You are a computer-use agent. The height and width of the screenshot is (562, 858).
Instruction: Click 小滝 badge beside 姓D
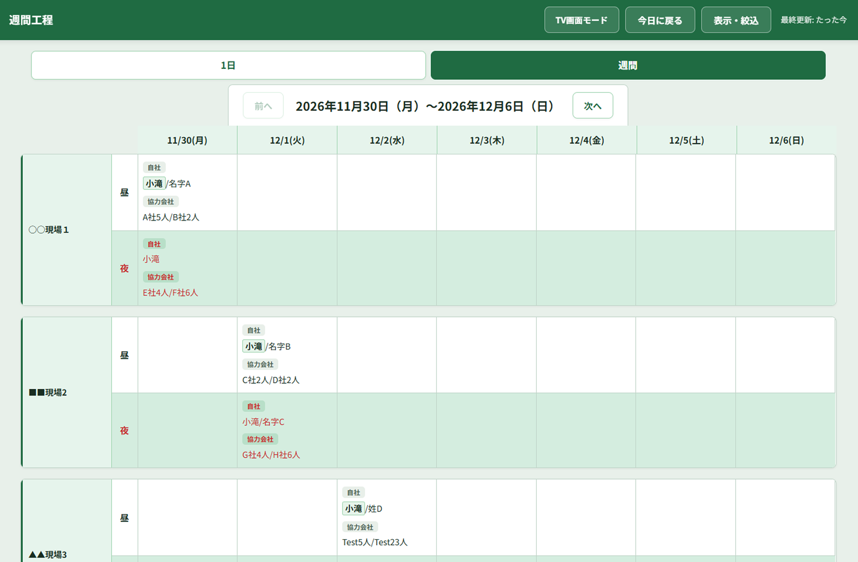[x=353, y=508]
